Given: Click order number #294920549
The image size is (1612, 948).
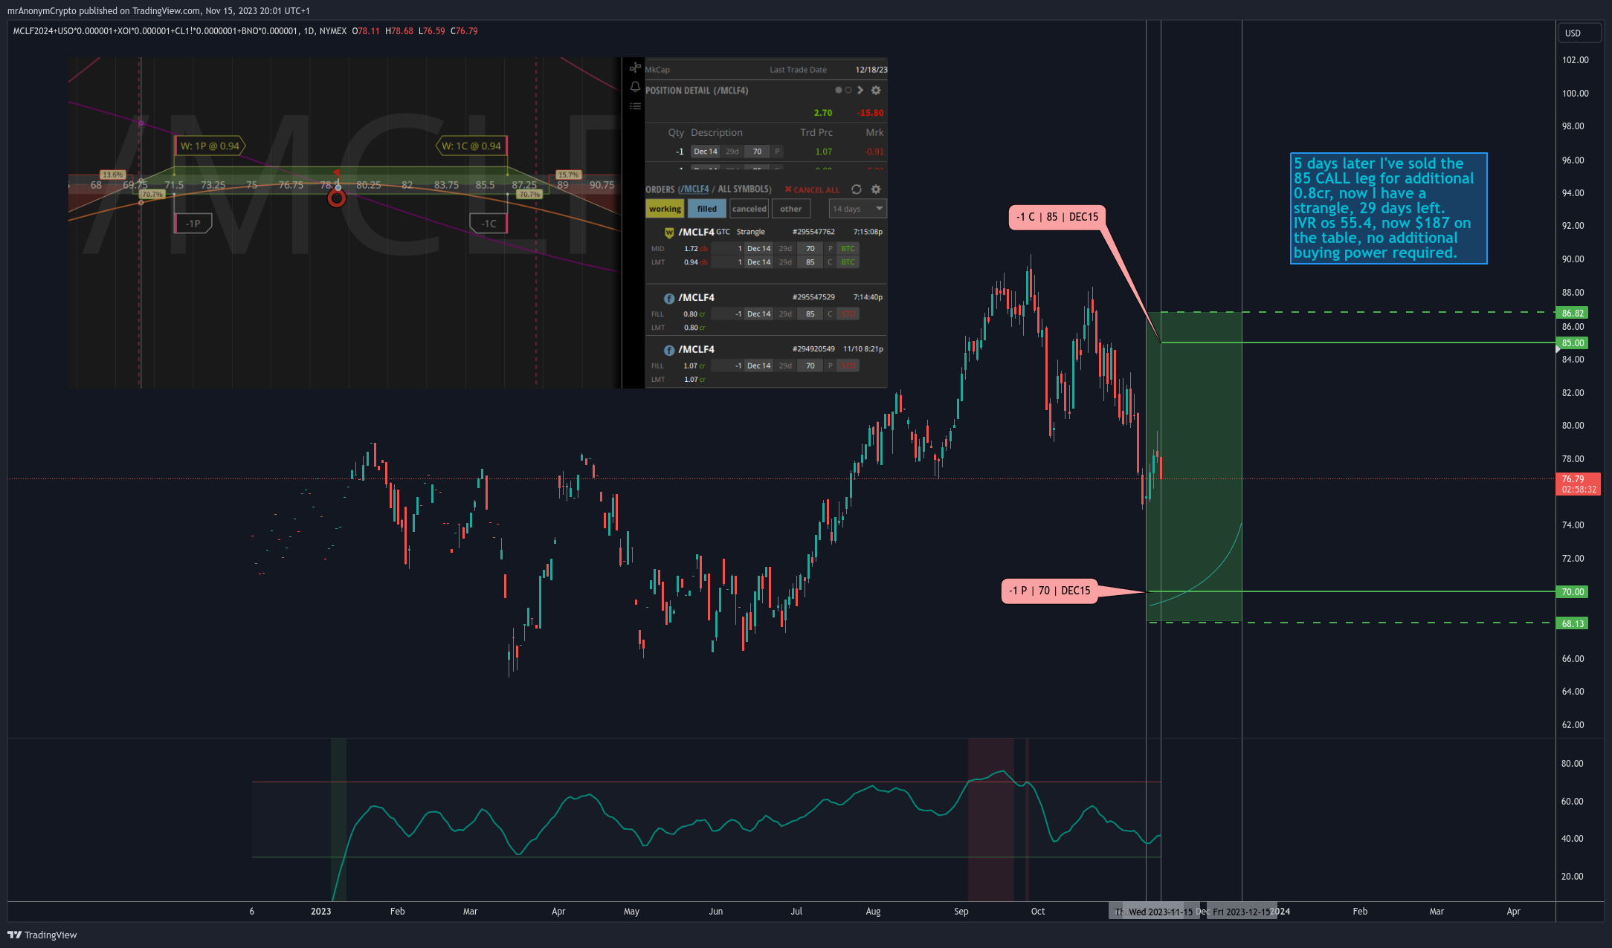Looking at the screenshot, I should [x=813, y=349].
